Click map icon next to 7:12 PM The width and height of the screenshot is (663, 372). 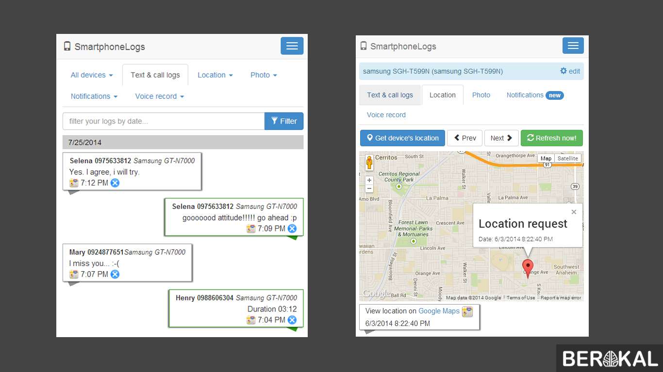coord(74,183)
